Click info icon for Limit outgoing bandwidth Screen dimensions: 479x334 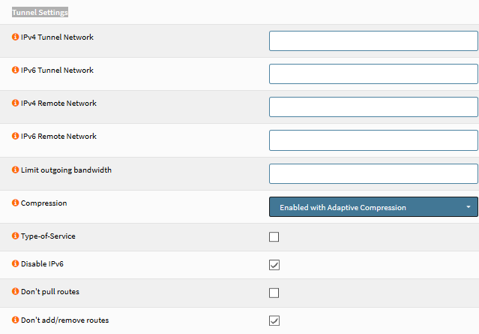click(16, 170)
